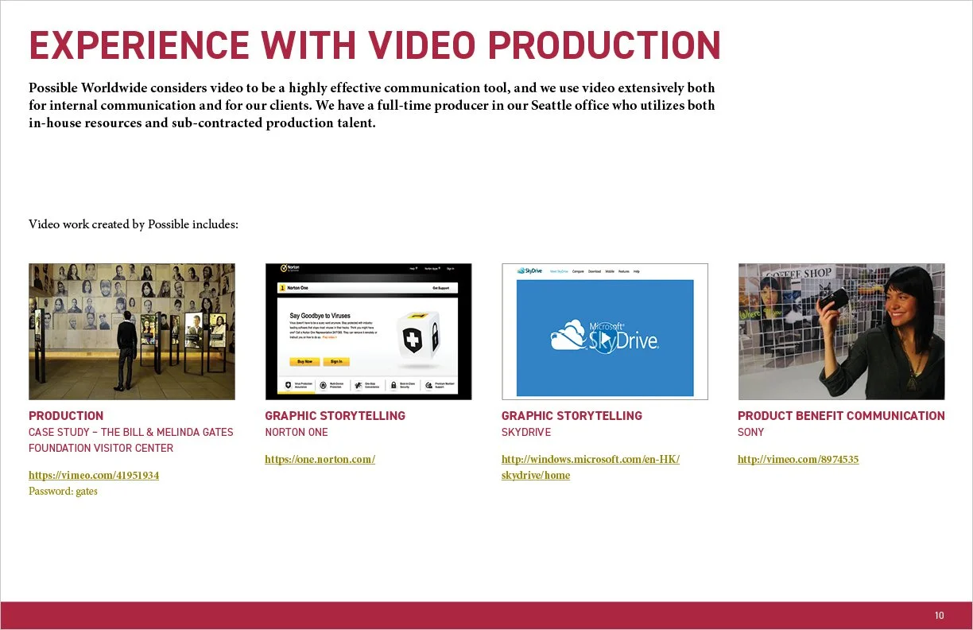
Task: Click 'Buy Now' button in Norton thumbnail
Action: pyautogui.click(x=304, y=361)
